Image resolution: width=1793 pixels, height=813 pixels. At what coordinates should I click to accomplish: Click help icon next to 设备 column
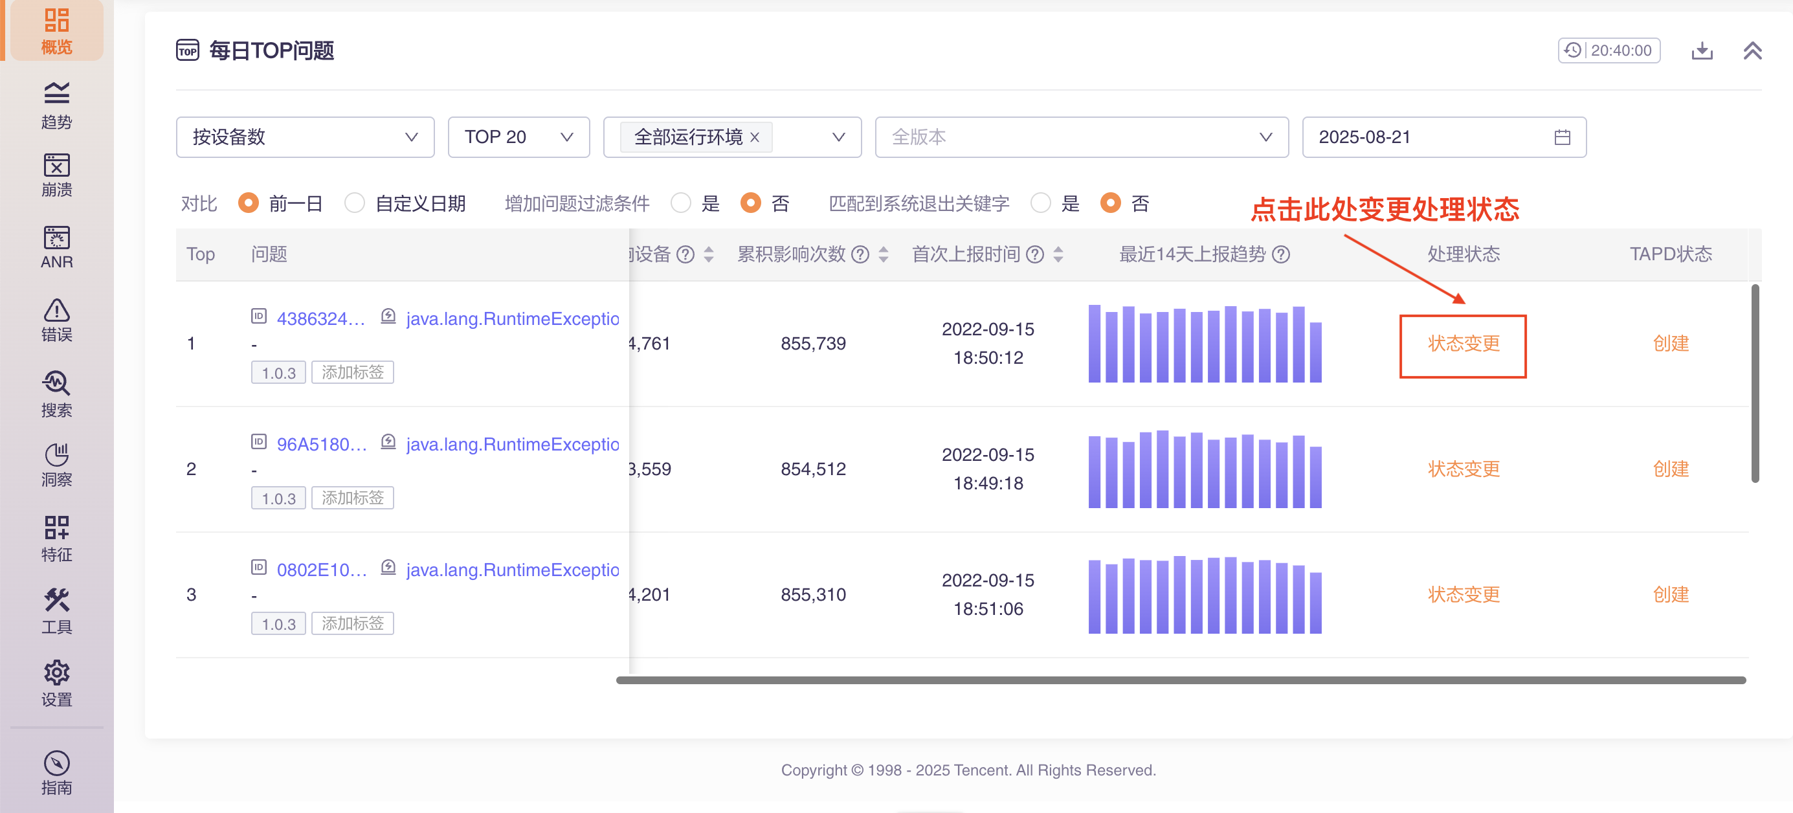click(x=685, y=255)
